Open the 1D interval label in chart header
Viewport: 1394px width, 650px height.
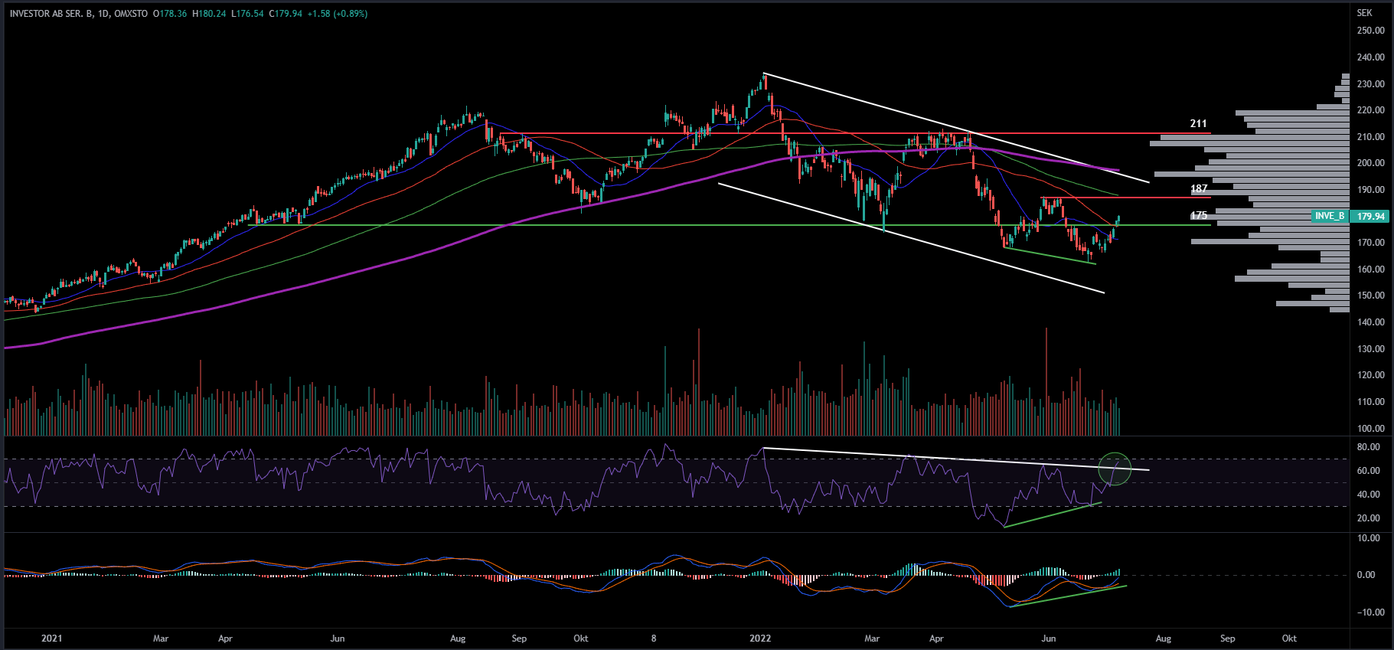103,14
